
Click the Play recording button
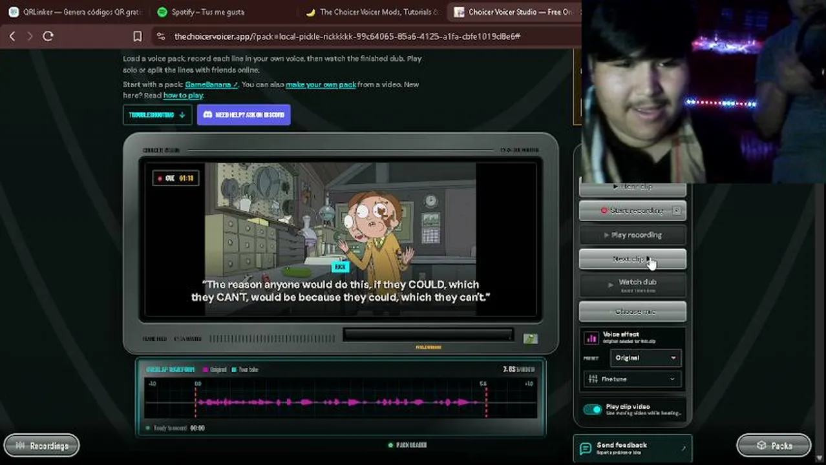pyautogui.click(x=632, y=235)
